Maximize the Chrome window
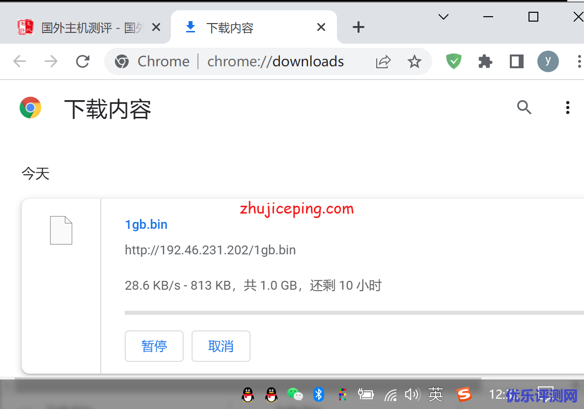Image resolution: width=584 pixels, height=409 pixels. click(533, 17)
